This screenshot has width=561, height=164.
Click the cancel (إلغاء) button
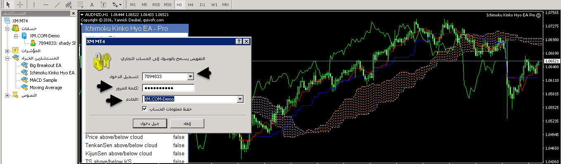(187, 123)
